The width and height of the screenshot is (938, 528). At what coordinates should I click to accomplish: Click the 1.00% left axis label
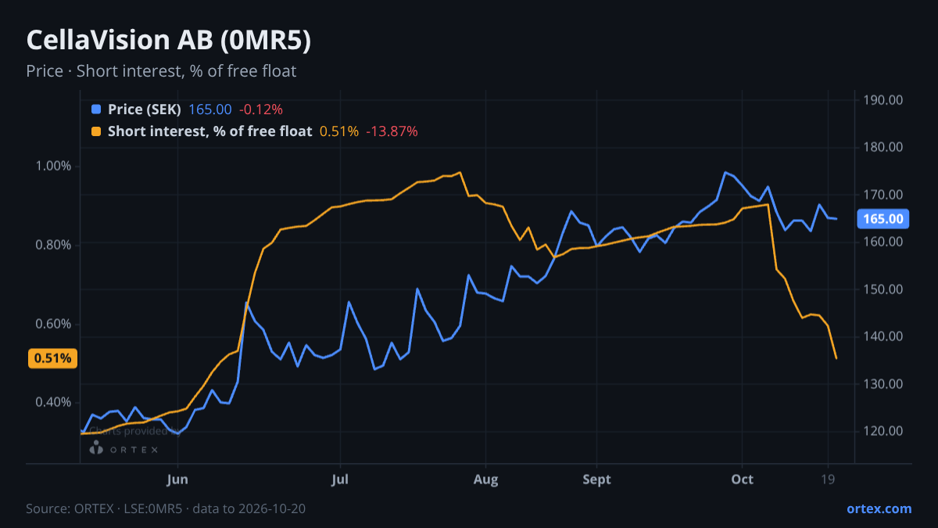(x=53, y=166)
